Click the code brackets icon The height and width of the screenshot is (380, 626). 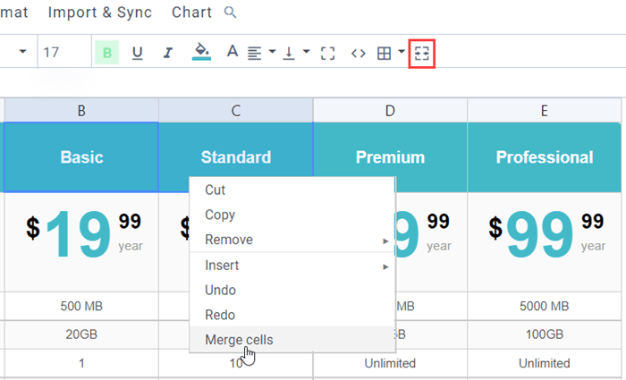coord(358,53)
